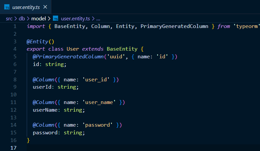Close the user.entity.ts editor tab
This screenshot has height=151, width=260.
tap(45, 7)
